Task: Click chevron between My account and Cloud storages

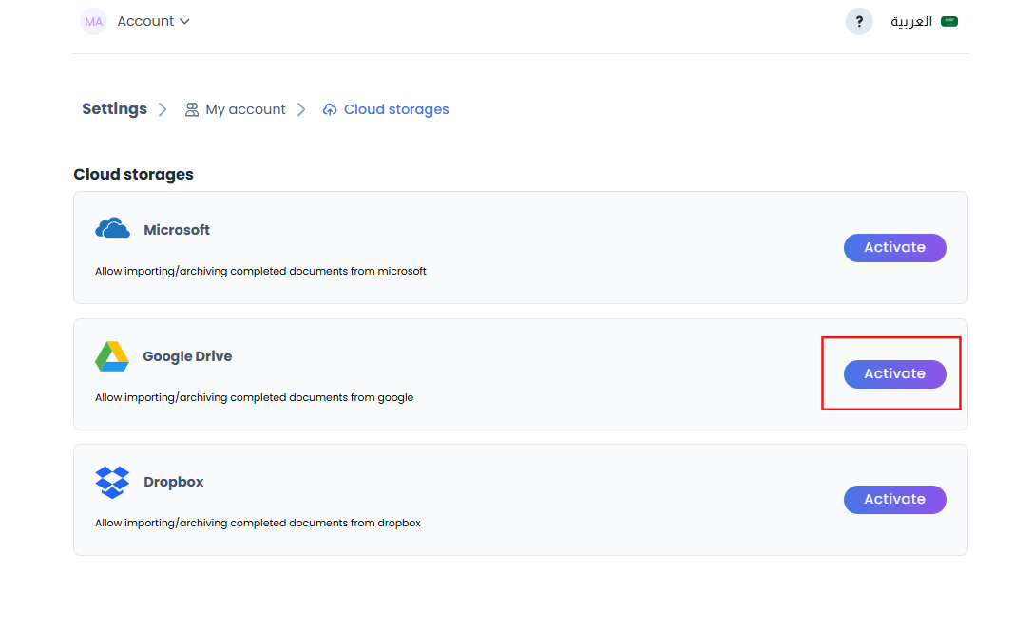Action: (301, 109)
